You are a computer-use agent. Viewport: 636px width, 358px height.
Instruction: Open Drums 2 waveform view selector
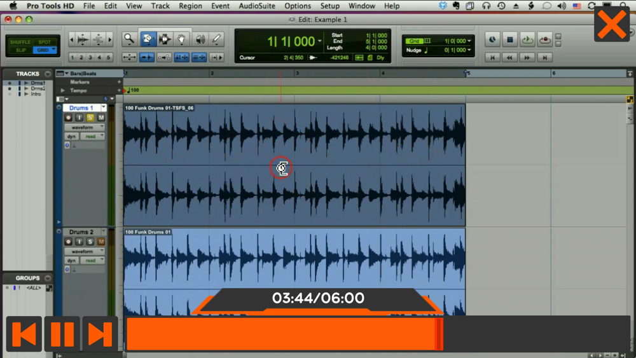point(85,251)
